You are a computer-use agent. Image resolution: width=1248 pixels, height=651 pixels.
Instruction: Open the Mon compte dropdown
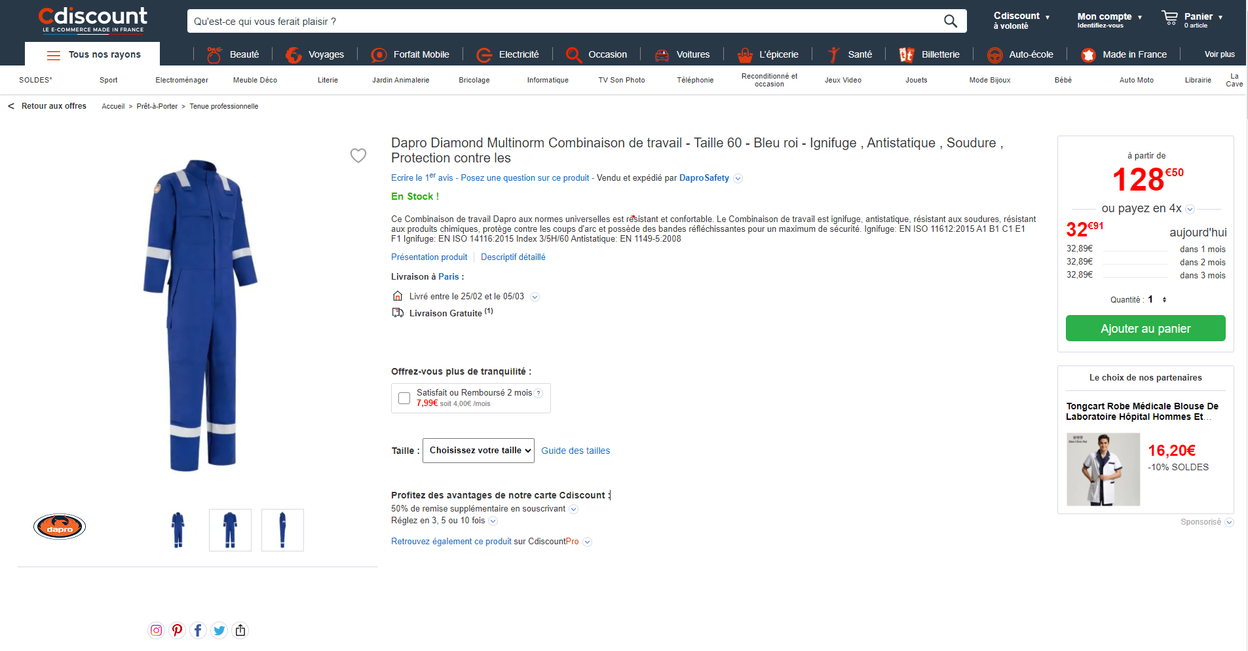tap(1110, 20)
